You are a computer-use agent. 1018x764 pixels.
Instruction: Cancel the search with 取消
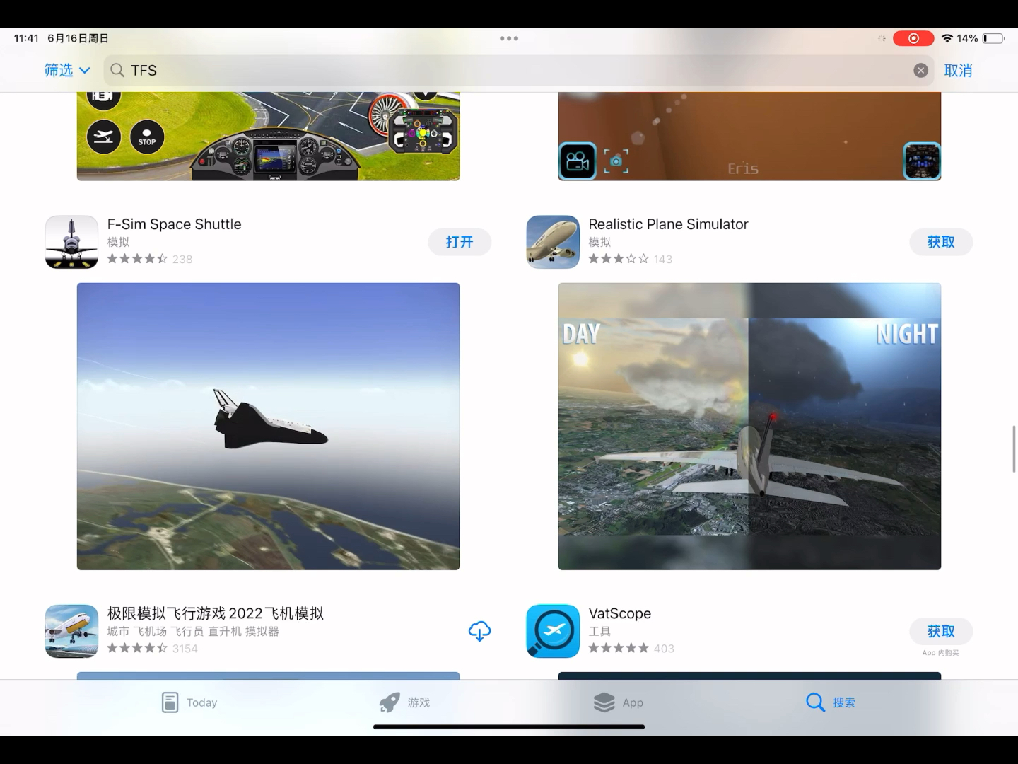pyautogui.click(x=958, y=70)
